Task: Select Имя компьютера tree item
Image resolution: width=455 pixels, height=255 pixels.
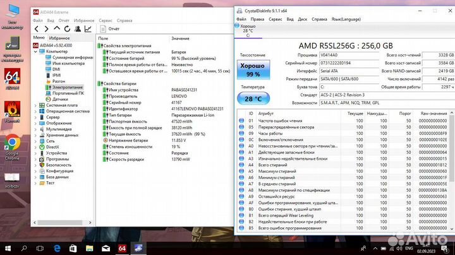Action: [x=65, y=63]
